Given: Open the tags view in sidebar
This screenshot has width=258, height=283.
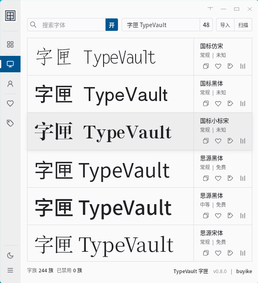Looking at the screenshot, I should 10,123.
